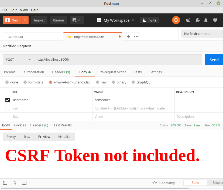Click the csrf token value cell

[133, 108]
